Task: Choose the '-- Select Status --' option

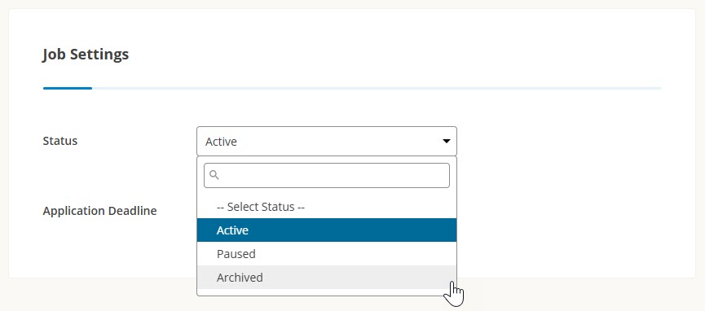Action: 327,207
